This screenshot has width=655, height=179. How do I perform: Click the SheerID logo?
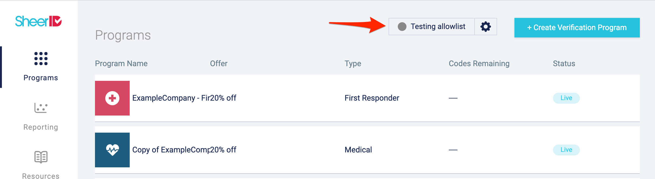click(38, 21)
